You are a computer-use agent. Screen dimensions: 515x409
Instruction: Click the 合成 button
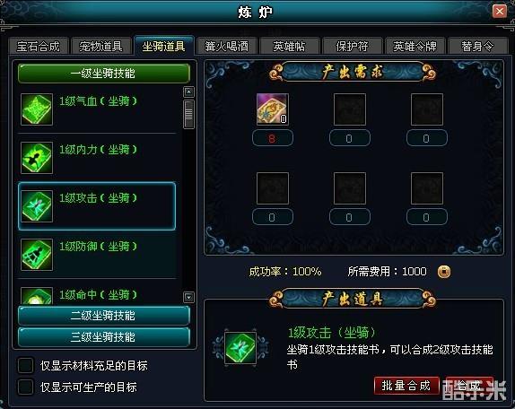pyautogui.click(x=469, y=386)
